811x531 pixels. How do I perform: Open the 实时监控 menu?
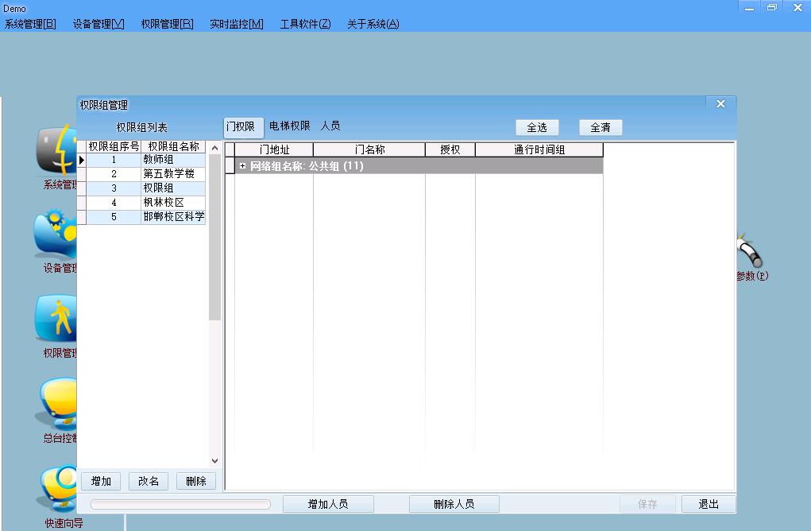pyautogui.click(x=236, y=24)
